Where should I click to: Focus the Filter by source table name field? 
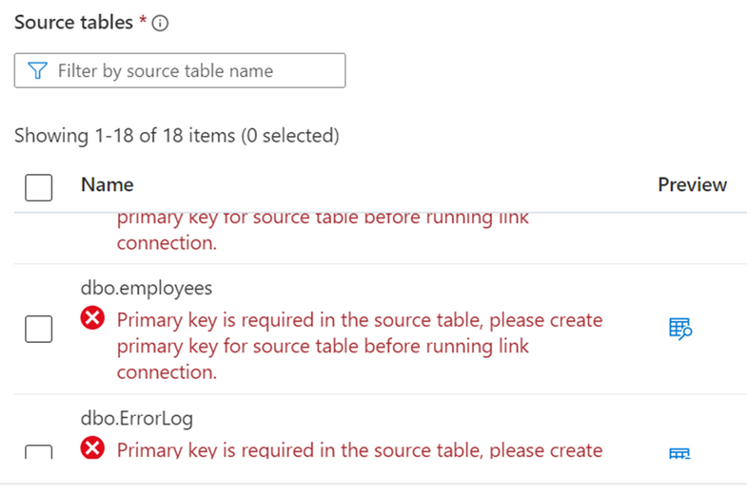(180, 70)
